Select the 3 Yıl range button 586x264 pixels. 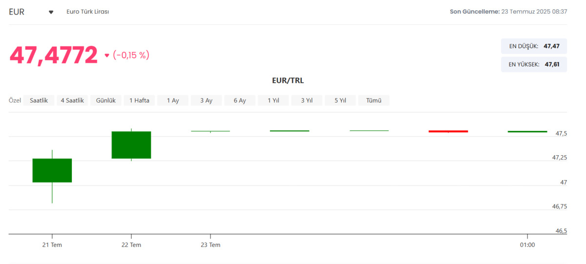click(307, 101)
